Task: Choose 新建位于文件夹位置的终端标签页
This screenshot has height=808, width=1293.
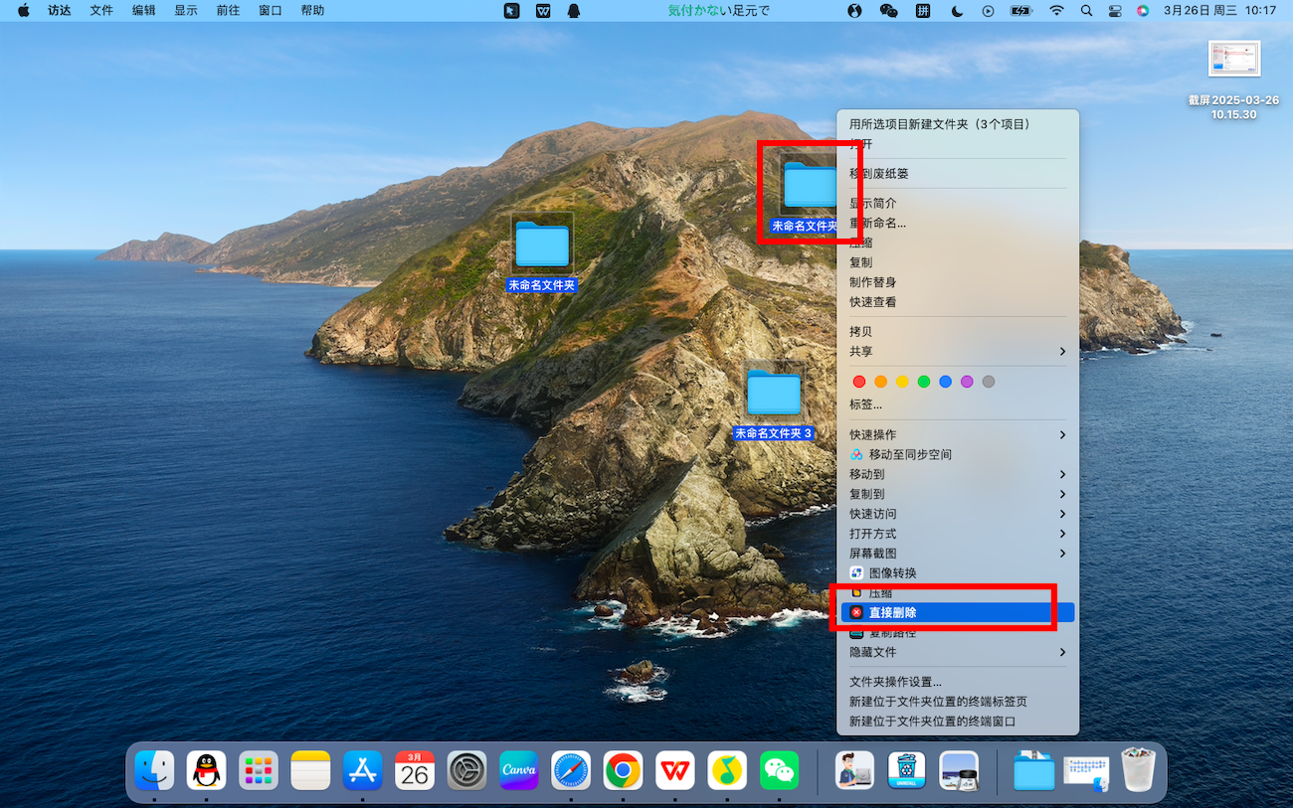Action: [958, 702]
